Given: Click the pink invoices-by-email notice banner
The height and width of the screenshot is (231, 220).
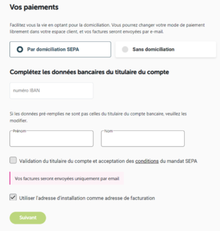Looking at the screenshot, I should (67, 178).
